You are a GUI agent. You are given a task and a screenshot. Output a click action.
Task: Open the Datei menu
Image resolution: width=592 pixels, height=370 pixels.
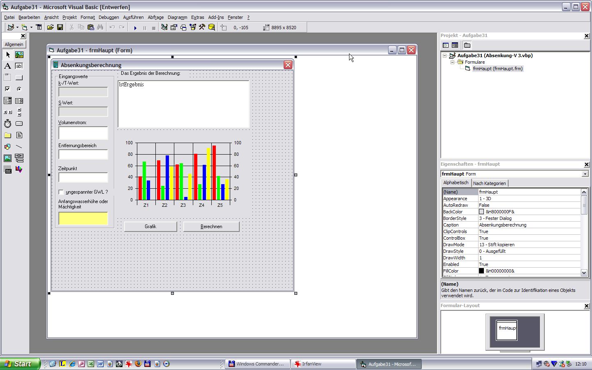tap(9, 17)
